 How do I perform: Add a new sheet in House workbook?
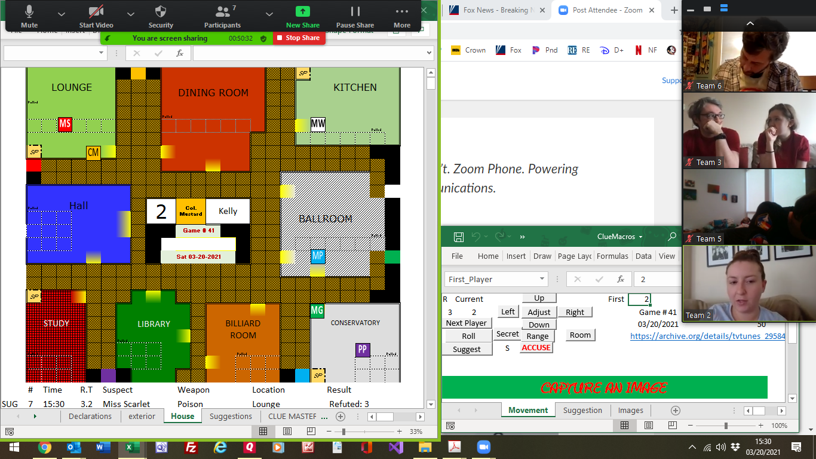[x=340, y=417]
